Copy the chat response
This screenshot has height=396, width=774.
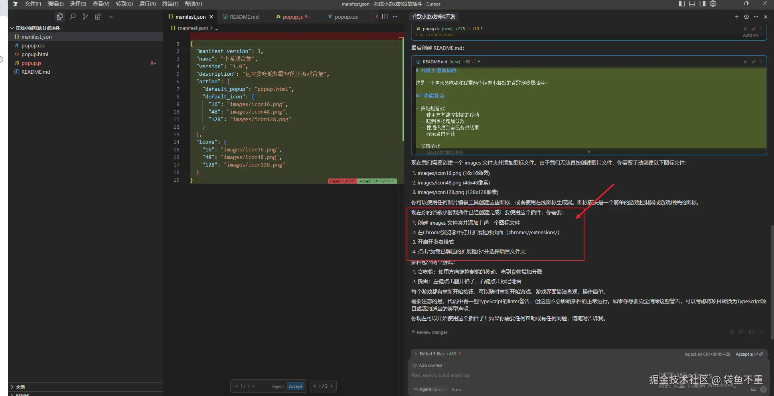pos(751,332)
